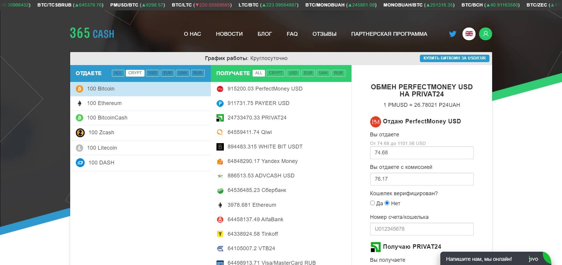This screenshot has width=562, height=265.
Task: Open the О НАС menu page
Action: pos(192,34)
